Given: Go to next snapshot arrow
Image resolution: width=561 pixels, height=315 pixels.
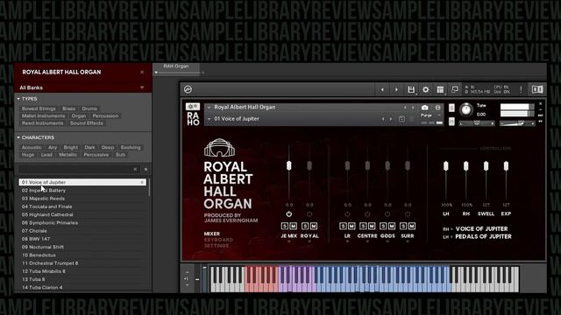Looking at the screenshot, I should pos(391,119).
